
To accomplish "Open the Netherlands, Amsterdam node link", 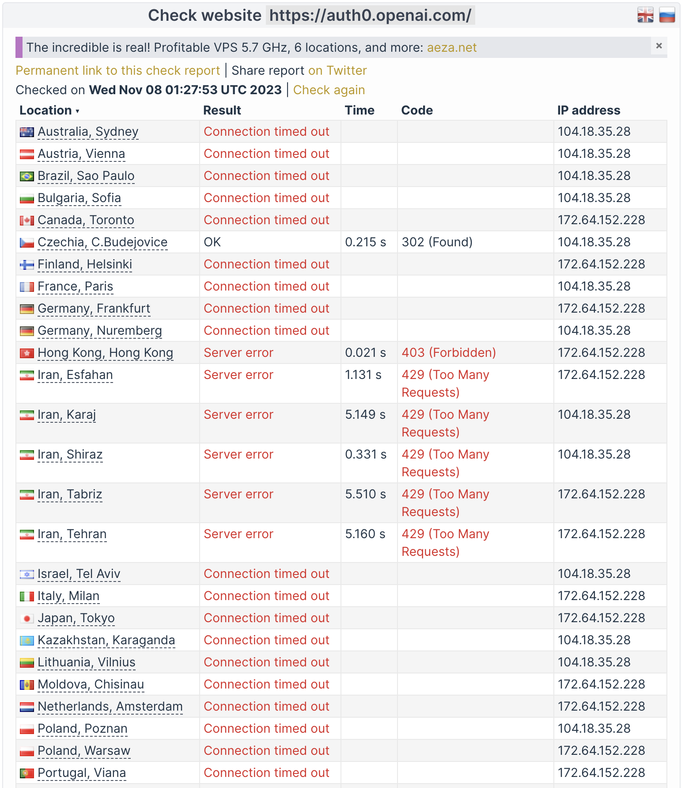I will pos(110,707).
